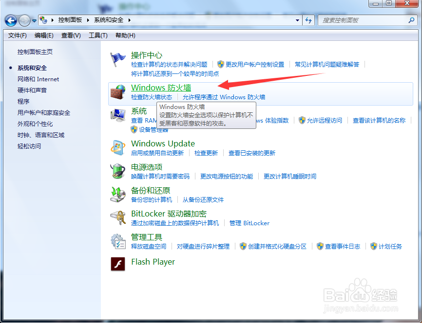Open the Windows Update heading link

click(163, 144)
